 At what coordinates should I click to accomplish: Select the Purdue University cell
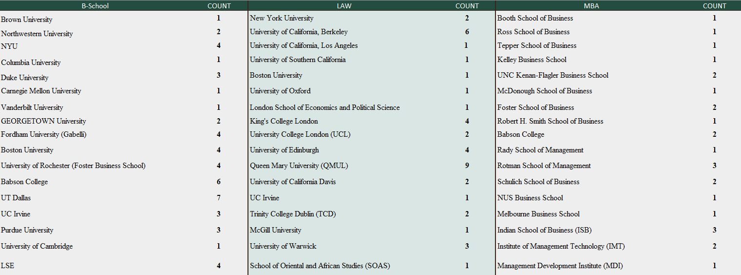[x=27, y=230]
